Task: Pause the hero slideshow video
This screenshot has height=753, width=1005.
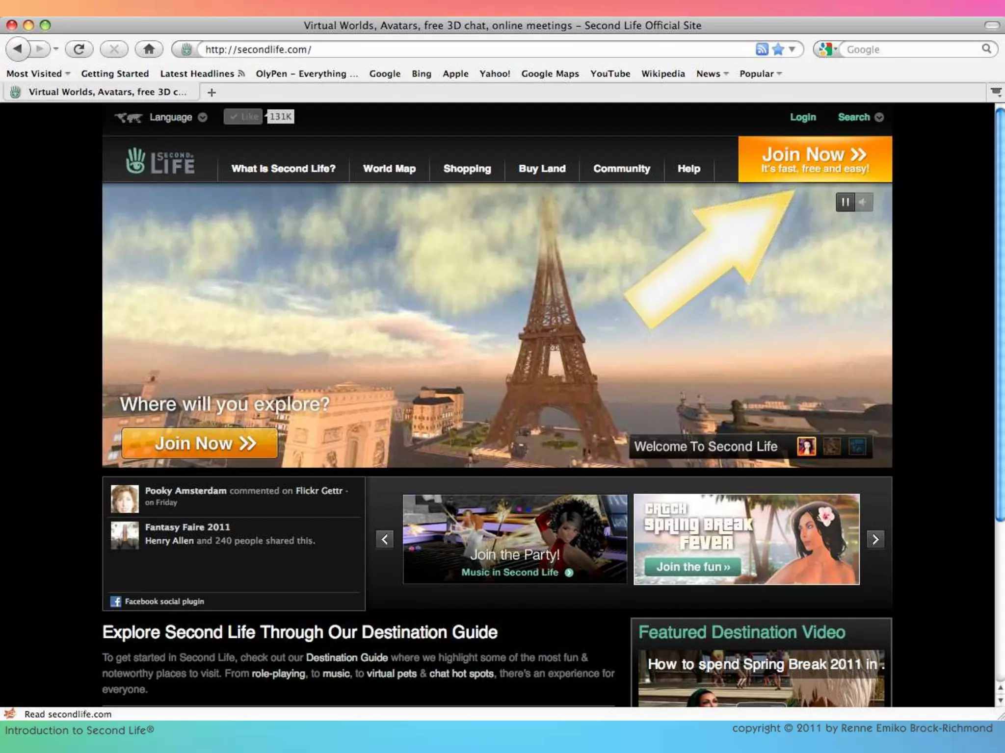Action: point(845,202)
